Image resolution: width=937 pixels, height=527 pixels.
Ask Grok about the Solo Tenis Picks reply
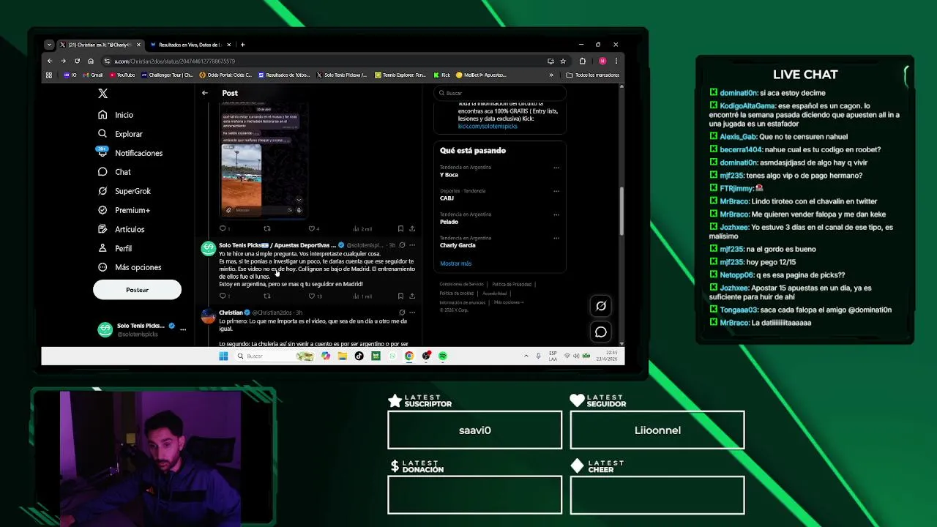(x=402, y=245)
